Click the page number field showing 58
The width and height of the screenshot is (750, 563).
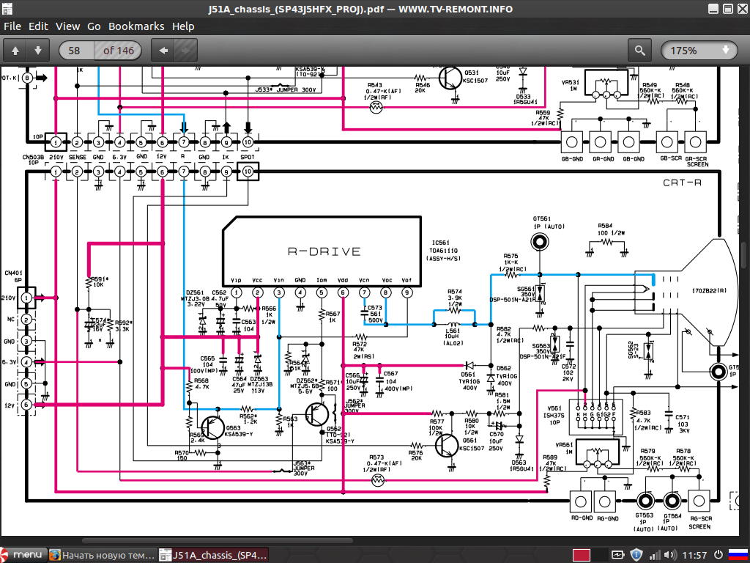(74, 51)
